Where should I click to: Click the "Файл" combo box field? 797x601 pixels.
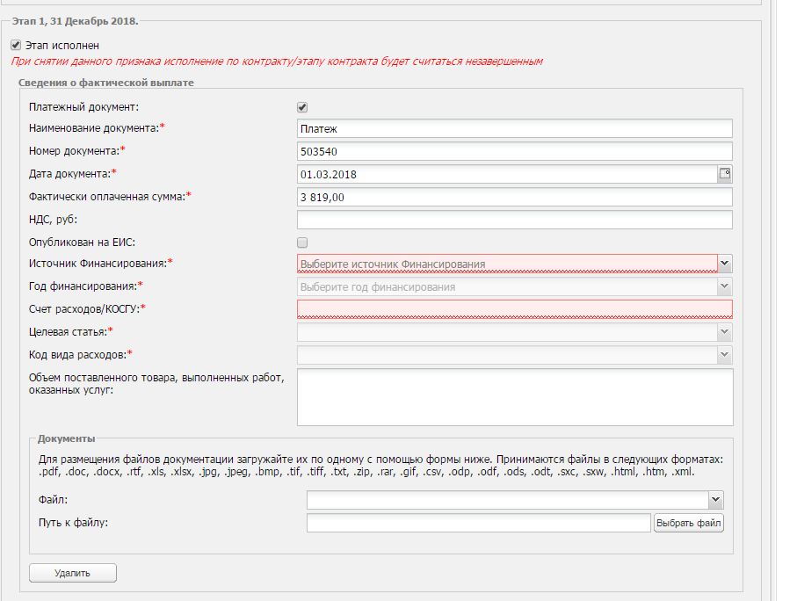pos(507,500)
